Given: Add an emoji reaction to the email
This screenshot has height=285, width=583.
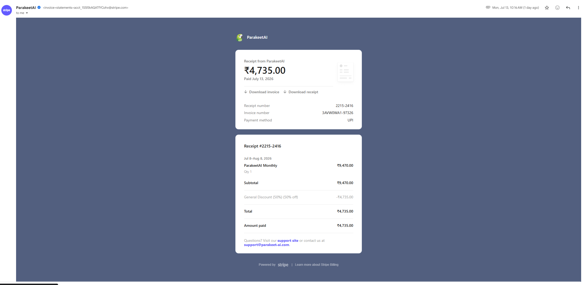Looking at the screenshot, I should coord(557,8).
